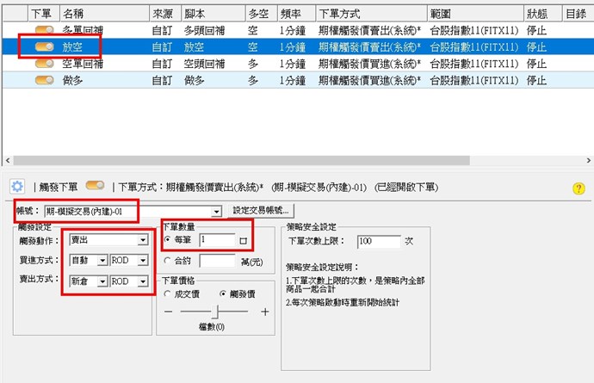594x383 pixels.
Task: Open the 買進方式 自動 dropdown
Action: tap(102, 261)
